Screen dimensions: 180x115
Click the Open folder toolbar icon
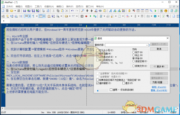(x=12, y=11)
